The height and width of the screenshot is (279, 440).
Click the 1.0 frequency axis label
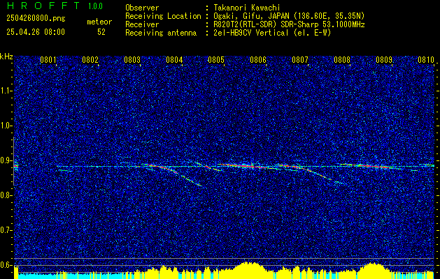tap(6, 126)
